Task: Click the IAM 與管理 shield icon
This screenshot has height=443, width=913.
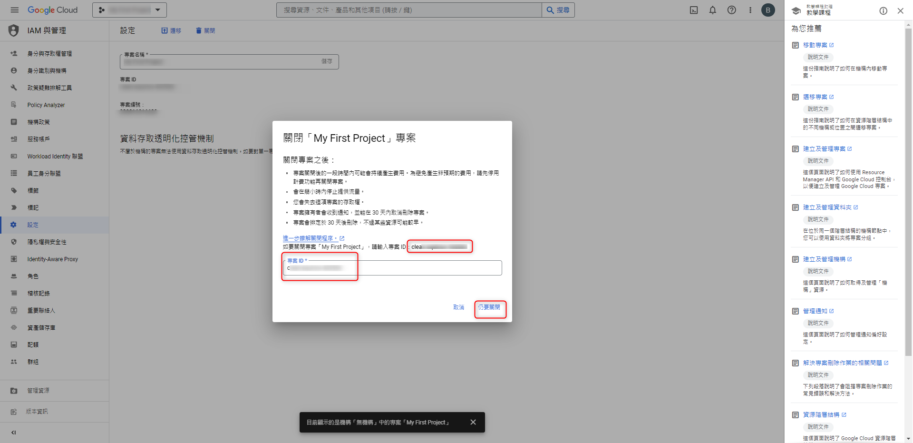Action: [13, 30]
